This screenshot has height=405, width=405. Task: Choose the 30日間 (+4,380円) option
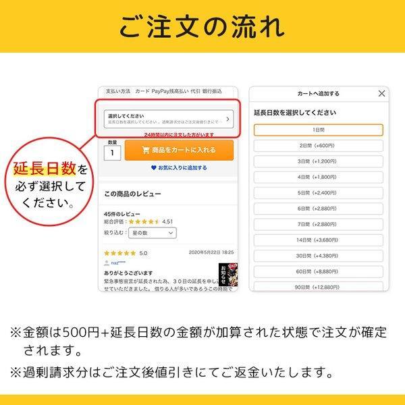pyautogui.click(x=318, y=256)
